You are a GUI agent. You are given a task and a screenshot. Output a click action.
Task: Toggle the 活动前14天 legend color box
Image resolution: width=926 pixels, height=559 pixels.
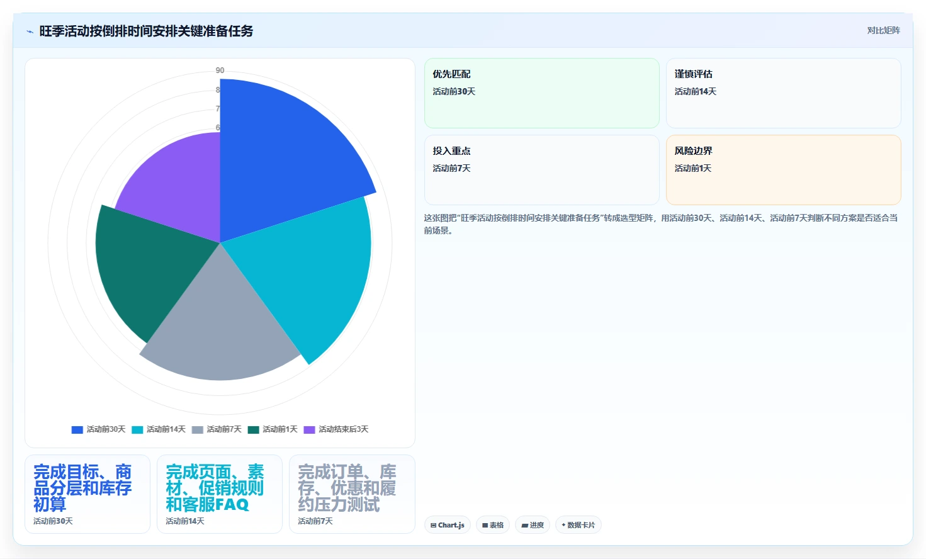pos(137,430)
